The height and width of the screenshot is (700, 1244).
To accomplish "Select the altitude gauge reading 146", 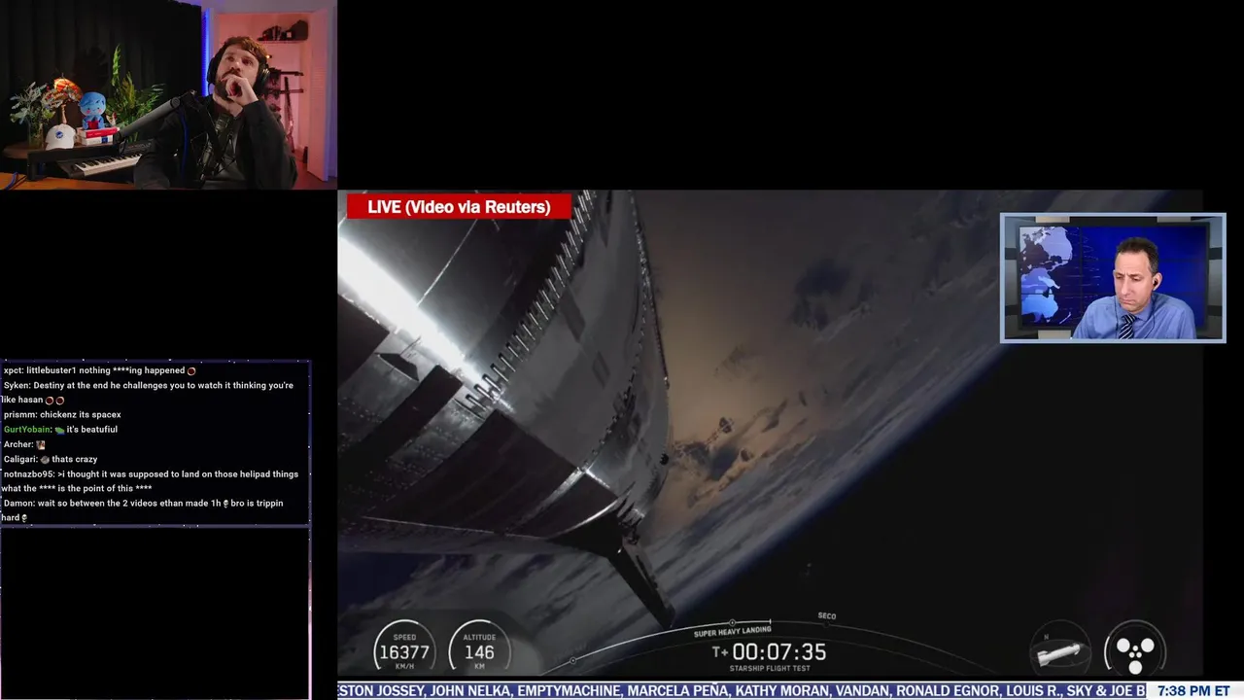I will [x=479, y=647].
